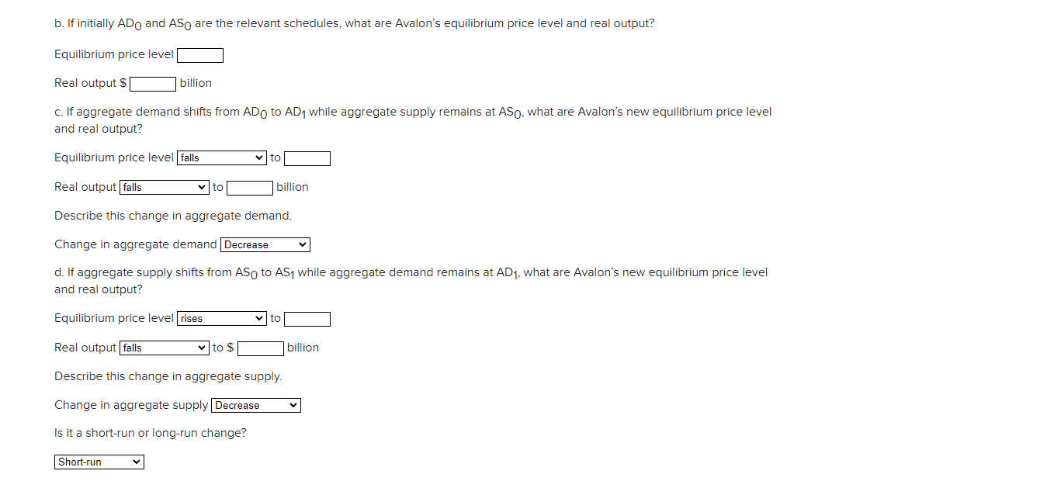Click the real output billion box in part c

[x=249, y=187]
